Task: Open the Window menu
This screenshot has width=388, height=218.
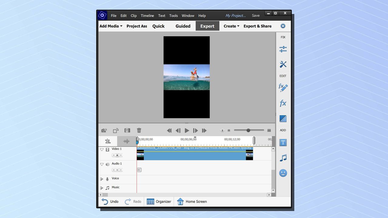Action: click(x=188, y=16)
